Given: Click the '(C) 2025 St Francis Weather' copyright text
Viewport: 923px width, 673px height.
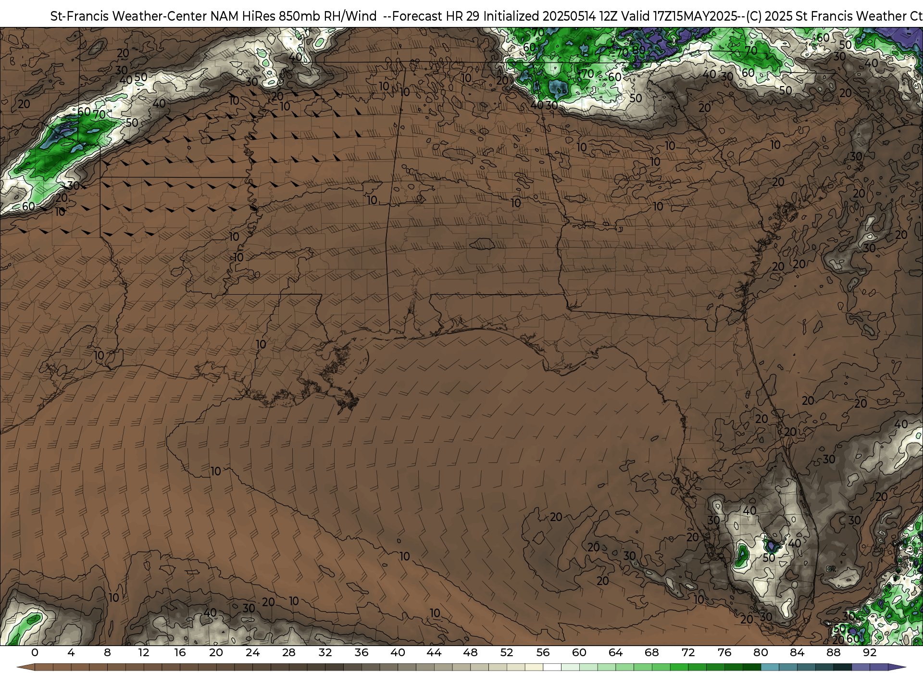Looking at the screenshot, I should click(825, 16).
